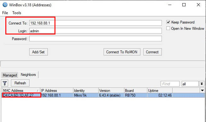
Task: Click the WinBox logo icon in title bar
Action: tap(5, 5)
